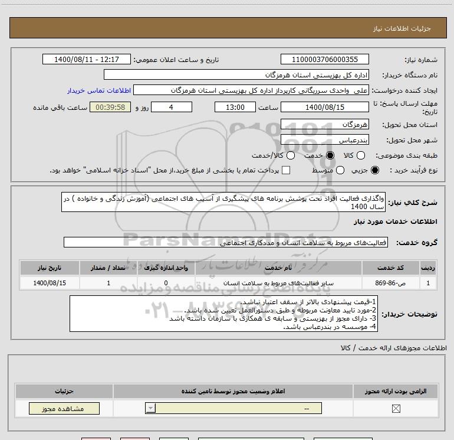Click the جزئیات اطلاعات نیاز page title
Screen dimensions: 454x440
pyautogui.click(x=402, y=28)
